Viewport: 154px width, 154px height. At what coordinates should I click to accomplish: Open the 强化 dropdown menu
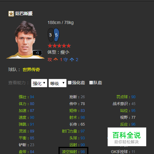(x=39, y=83)
